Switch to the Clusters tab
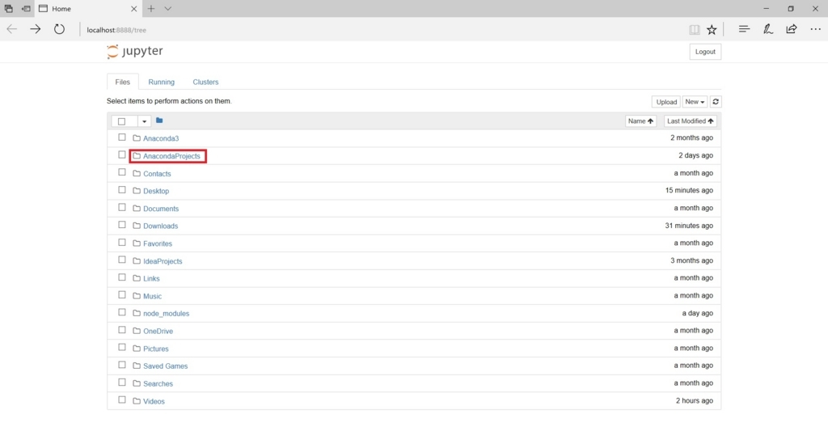This screenshot has height=444, width=828. pyautogui.click(x=205, y=82)
